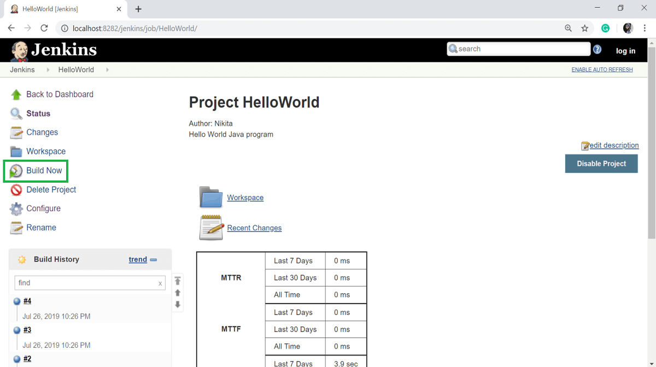Open the Chrome profile avatar

[x=628, y=28]
